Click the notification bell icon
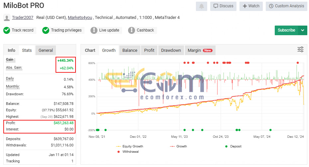This screenshot has width=309, height=167. pyautogui.click(x=202, y=6)
